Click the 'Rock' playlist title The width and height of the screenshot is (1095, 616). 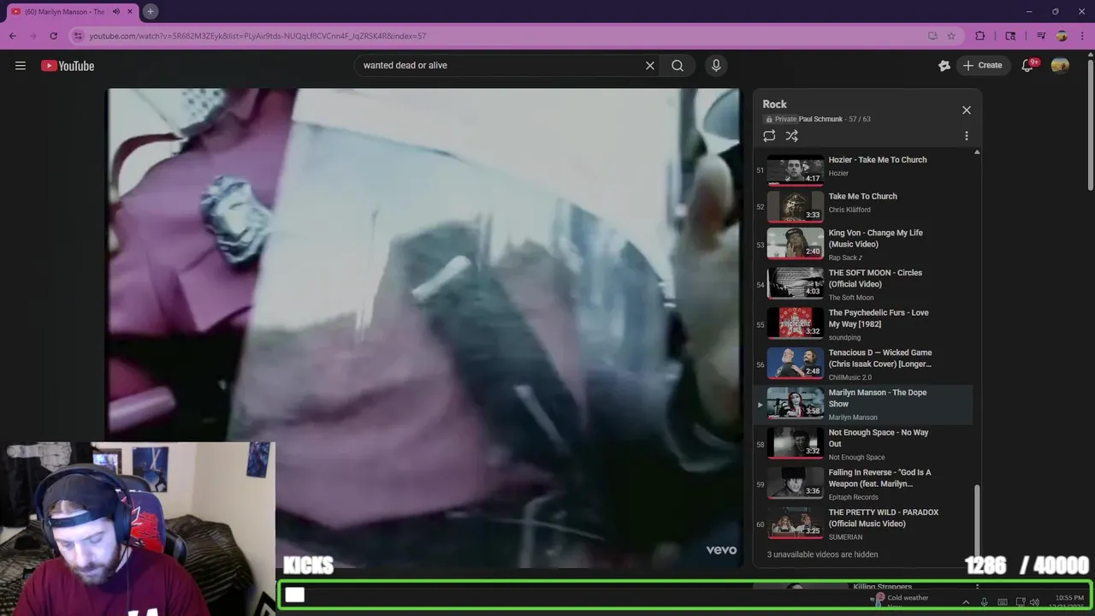774,104
